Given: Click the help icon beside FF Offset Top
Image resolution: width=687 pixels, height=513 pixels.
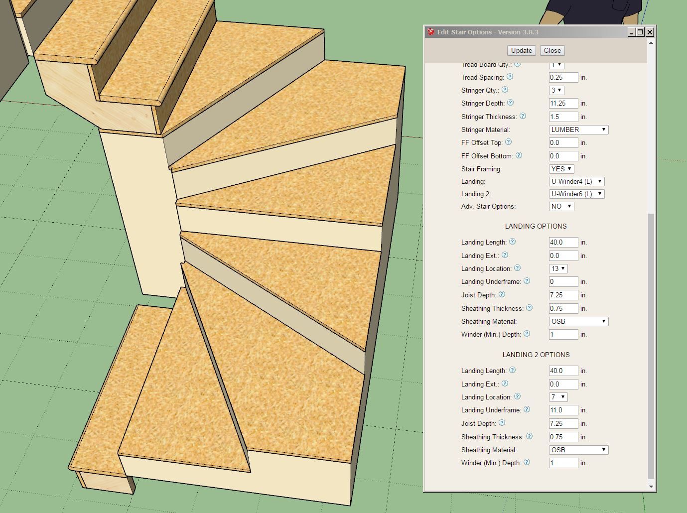Looking at the screenshot, I should (508, 142).
